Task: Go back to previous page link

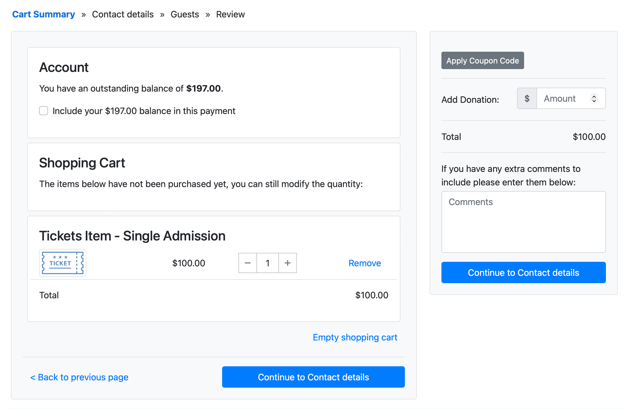Action: (x=79, y=377)
